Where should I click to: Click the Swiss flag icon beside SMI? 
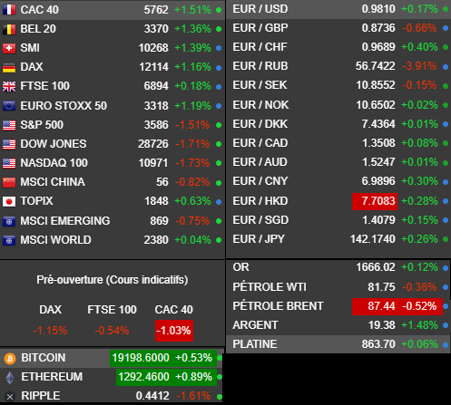tap(9, 48)
